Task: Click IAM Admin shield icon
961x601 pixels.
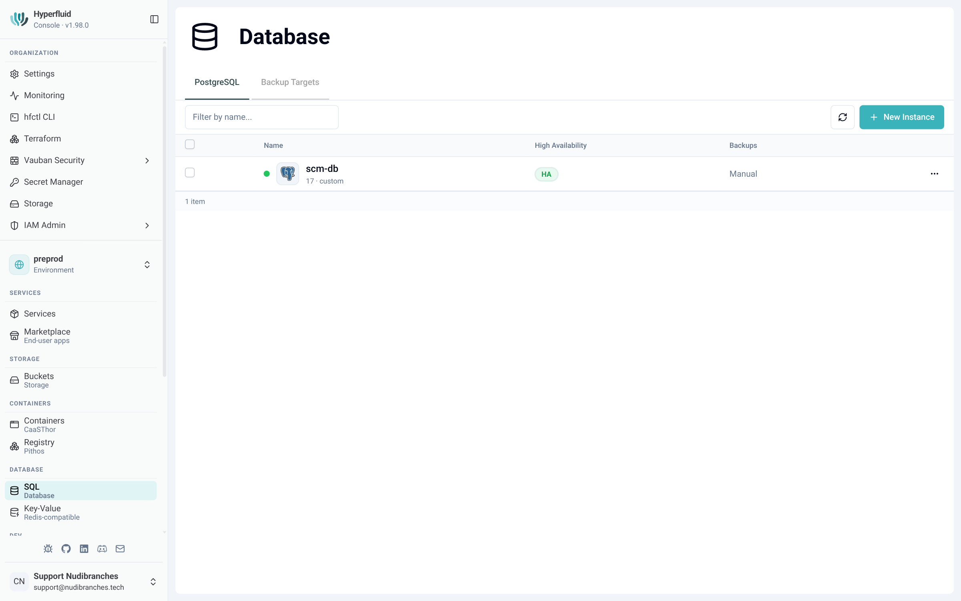Action: tap(14, 226)
